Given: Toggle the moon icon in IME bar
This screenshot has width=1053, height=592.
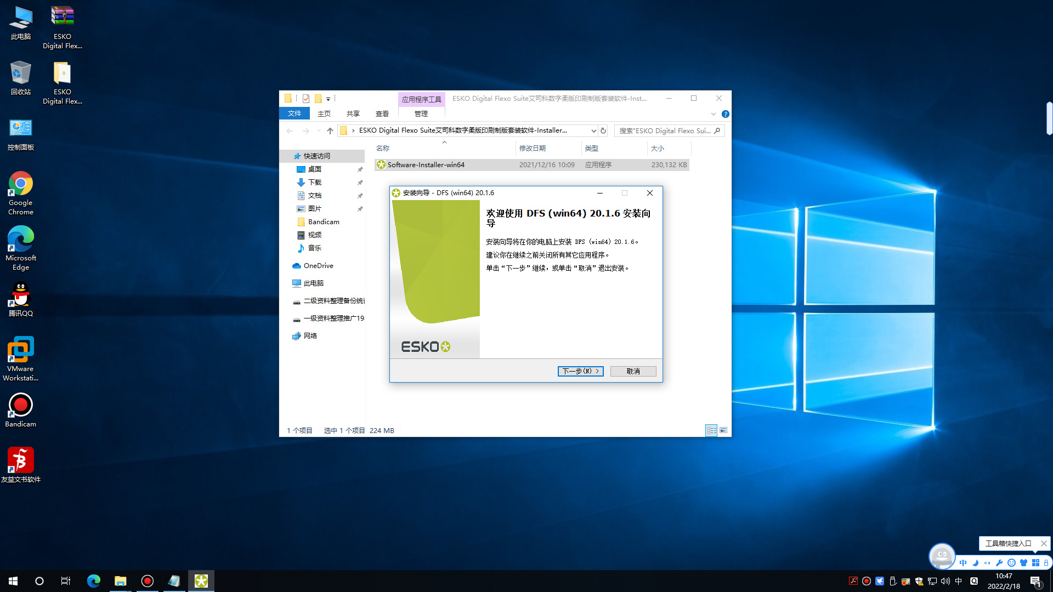Looking at the screenshot, I should 975,562.
